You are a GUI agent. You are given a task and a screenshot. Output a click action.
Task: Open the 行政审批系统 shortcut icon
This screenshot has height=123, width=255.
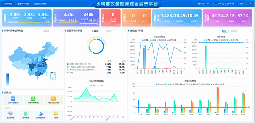point(13,99)
